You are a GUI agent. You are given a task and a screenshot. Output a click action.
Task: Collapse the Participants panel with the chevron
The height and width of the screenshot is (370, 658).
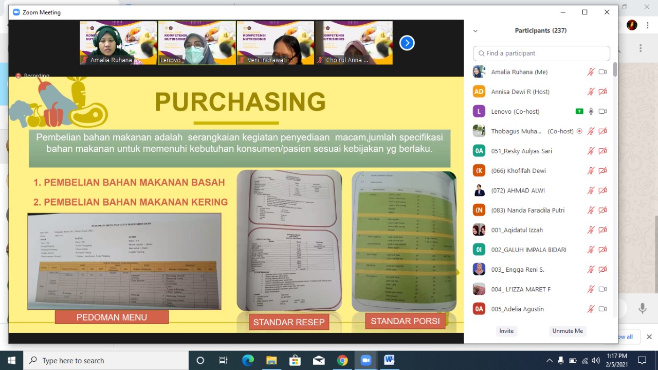[476, 31]
